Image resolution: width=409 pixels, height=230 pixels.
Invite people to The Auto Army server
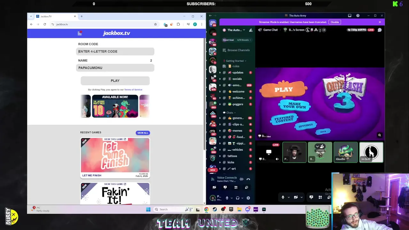coord(251,30)
